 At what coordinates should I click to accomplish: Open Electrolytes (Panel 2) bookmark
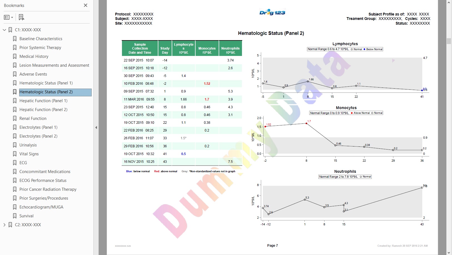(38, 136)
